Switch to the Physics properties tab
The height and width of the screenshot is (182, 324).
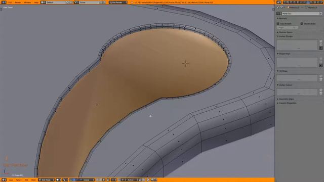[321, 2]
